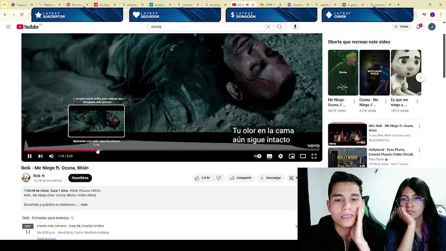Open the Crear menu
The image size is (446, 251).
click(x=401, y=27)
